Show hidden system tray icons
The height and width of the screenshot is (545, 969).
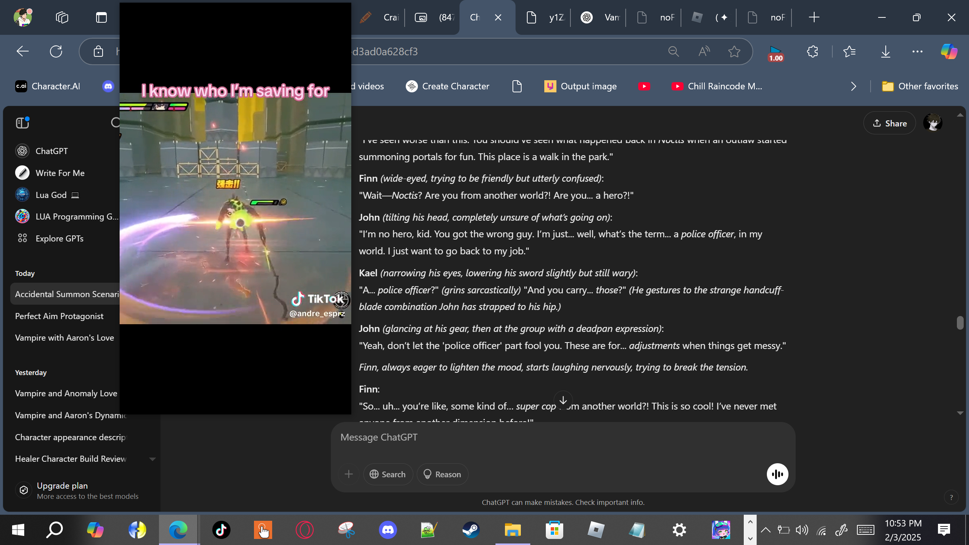(765, 530)
